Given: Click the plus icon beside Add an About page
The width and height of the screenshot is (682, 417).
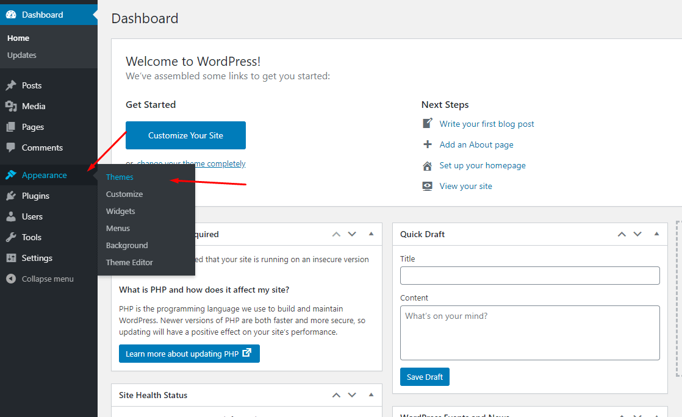Looking at the screenshot, I should pos(428,144).
